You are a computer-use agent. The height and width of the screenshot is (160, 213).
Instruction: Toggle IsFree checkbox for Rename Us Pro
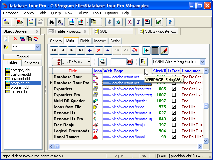point(174,119)
